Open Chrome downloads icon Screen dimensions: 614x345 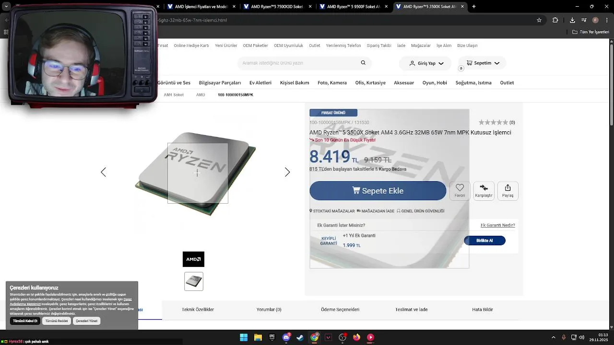click(x=572, y=20)
